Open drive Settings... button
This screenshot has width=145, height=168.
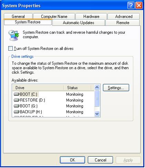tap(116, 88)
